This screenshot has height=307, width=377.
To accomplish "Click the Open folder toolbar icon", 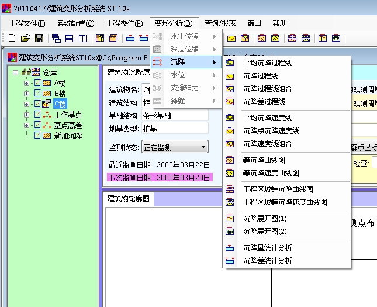I will pos(26,38).
